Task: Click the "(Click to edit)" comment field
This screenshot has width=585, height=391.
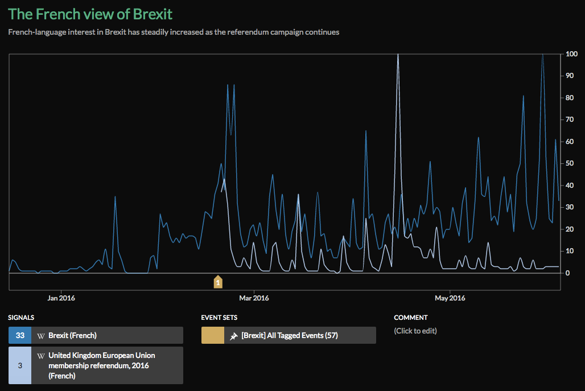Action: [415, 331]
